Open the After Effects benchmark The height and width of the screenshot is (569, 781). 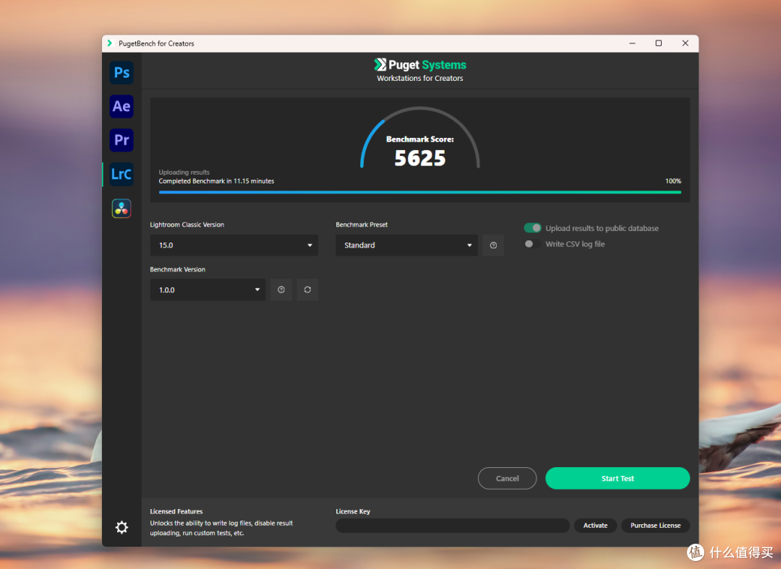tap(121, 106)
